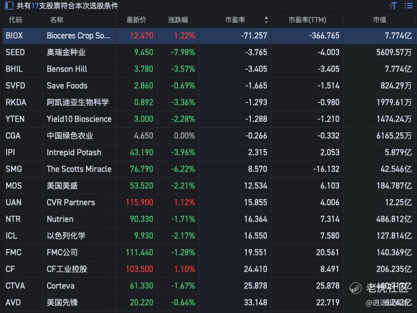Click the panel icon beside 共有17支股票
Viewport: 417px width, 313px height.
pyautogui.click(x=8, y=6)
